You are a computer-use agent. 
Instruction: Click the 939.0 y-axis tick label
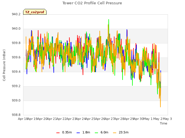point(16,101)
